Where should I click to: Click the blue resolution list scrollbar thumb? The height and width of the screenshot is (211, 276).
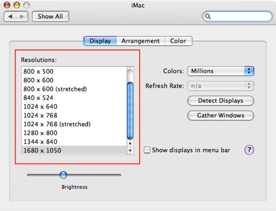point(130,110)
